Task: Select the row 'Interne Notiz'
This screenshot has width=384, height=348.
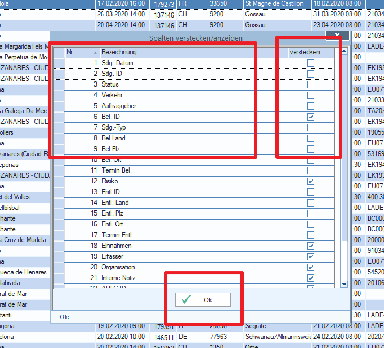Action: coord(194,278)
